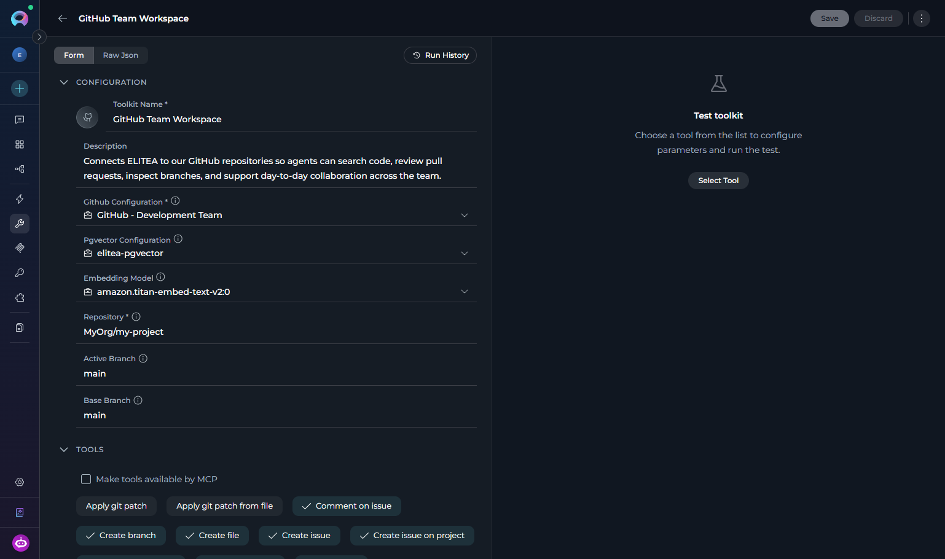Click the notebook icon near sidebar bottom

click(20, 512)
